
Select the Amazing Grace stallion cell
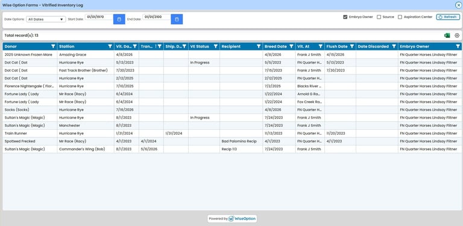tap(86, 55)
